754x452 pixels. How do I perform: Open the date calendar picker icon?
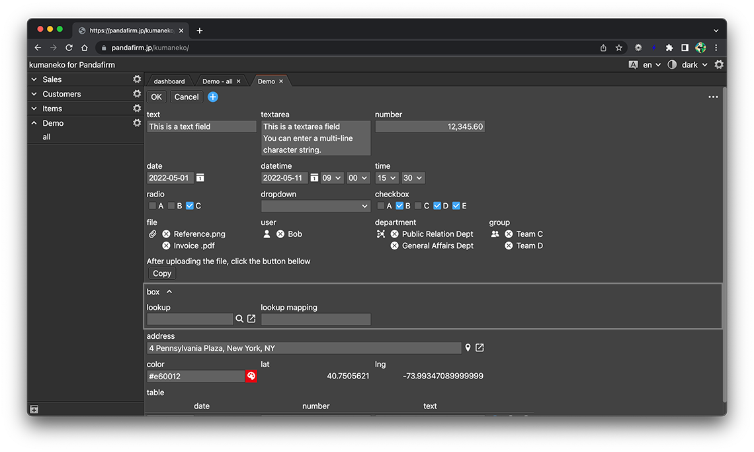click(200, 178)
